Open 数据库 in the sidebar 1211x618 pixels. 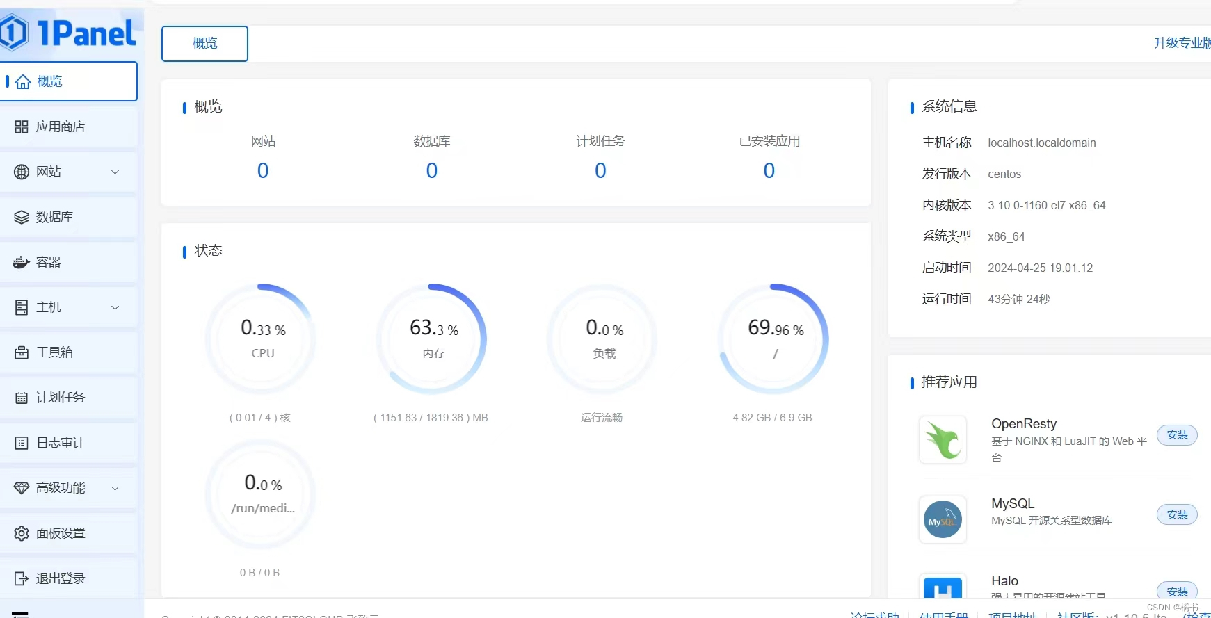coord(68,217)
